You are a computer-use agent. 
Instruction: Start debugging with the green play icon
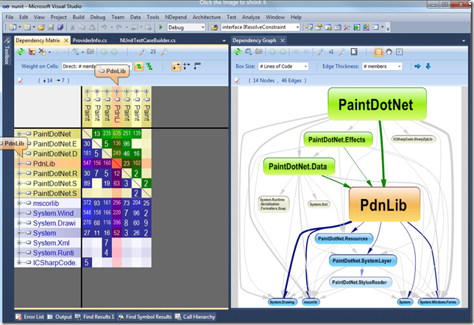tap(160, 27)
